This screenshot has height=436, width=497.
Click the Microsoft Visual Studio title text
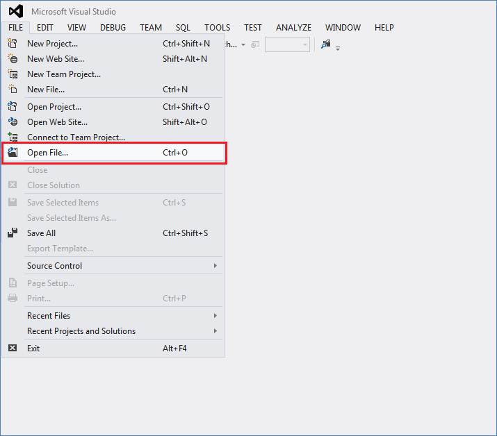74,12
